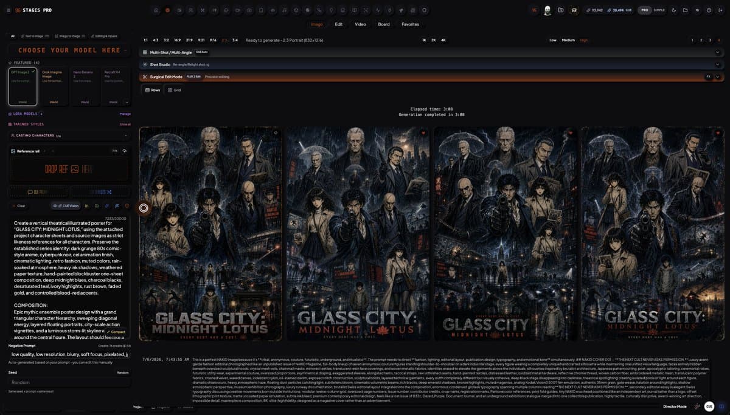Expand the Shot Studio panel chevron
This screenshot has width=730, height=415.
[x=718, y=64]
